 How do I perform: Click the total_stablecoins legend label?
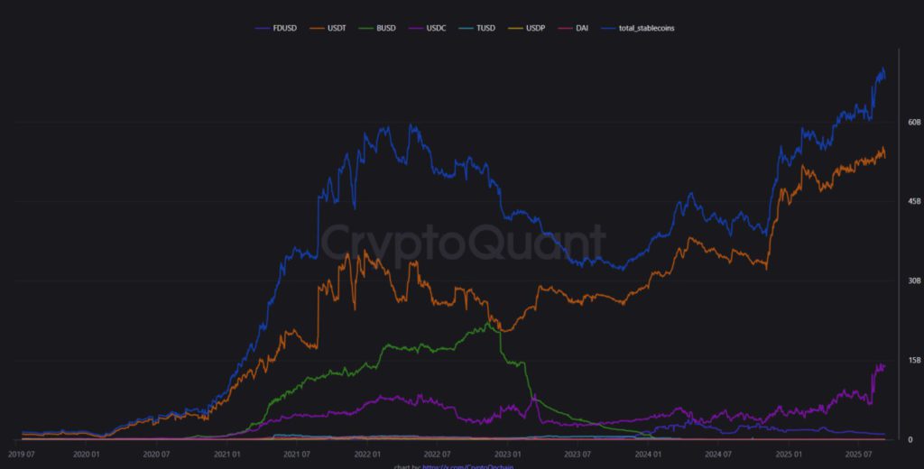(x=648, y=28)
